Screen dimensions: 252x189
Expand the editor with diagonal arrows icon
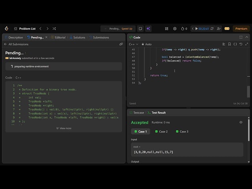pyautogui.click(x=246, y=44)
